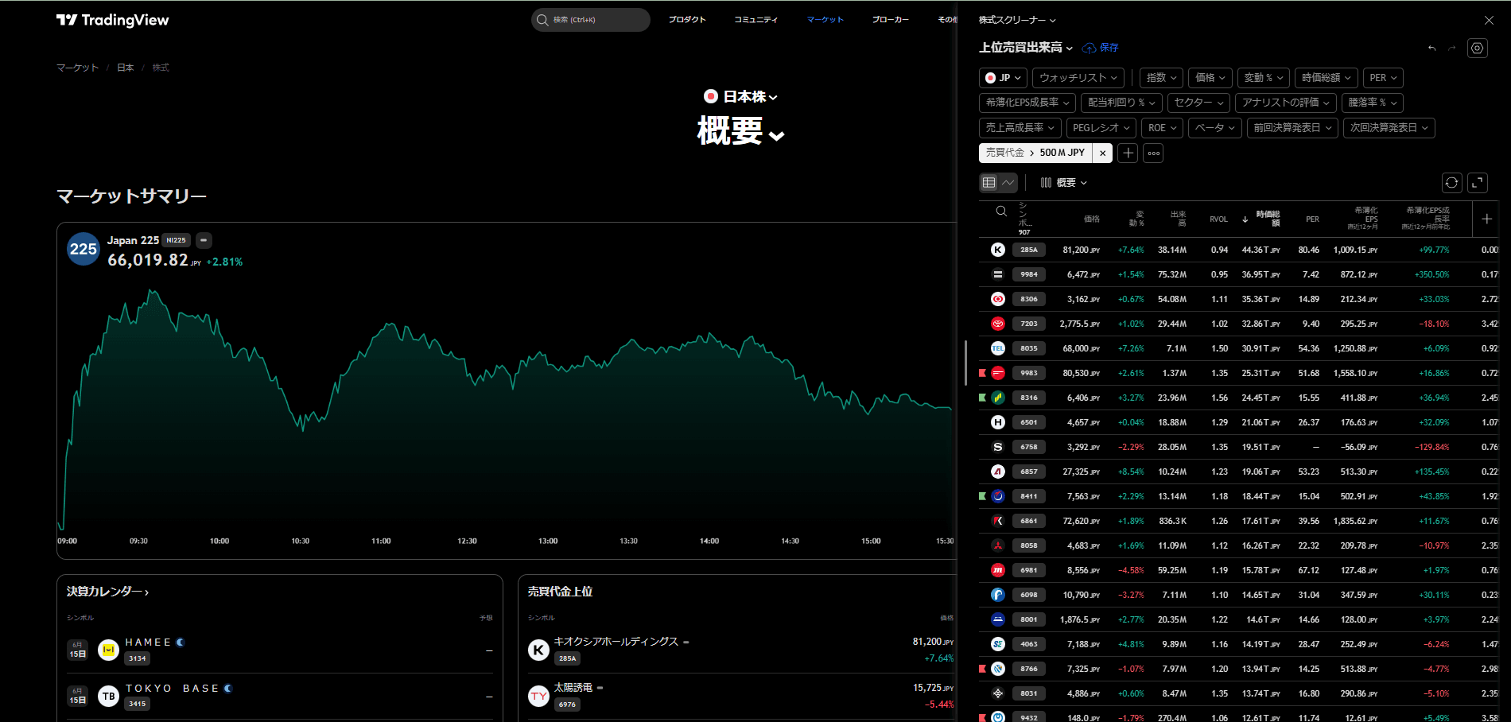Viewport: 1511px width, 722px height.
Task: Open the 次回決算発表日 filter
Action: 1389,128
